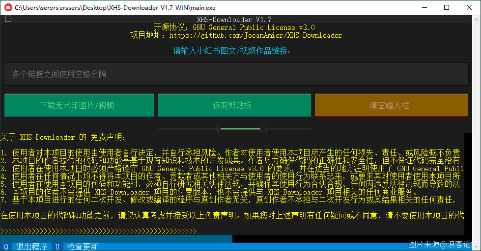Click disclaimer line 4 about 任何情况下
Screen dimensions: 481x251
pos(230,176)
